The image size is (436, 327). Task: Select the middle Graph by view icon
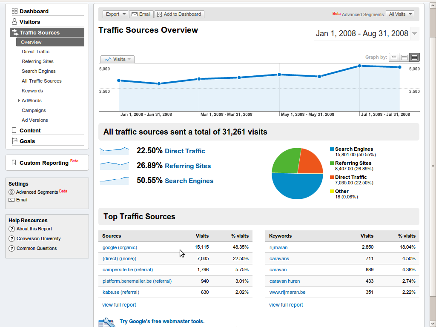404,57
